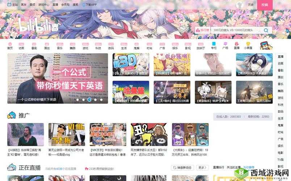Open the 新3D video thumbnail
The height and width of the screenshot is (181, 291).
click(131, 64)
